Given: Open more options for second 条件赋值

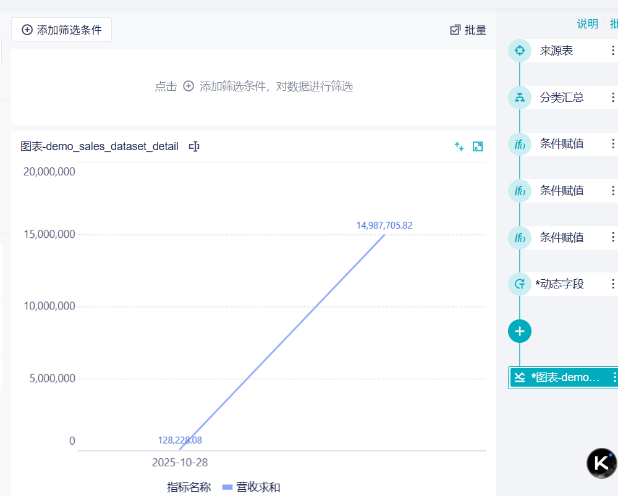Looking at the screenshot, I should tap(612, 191).
